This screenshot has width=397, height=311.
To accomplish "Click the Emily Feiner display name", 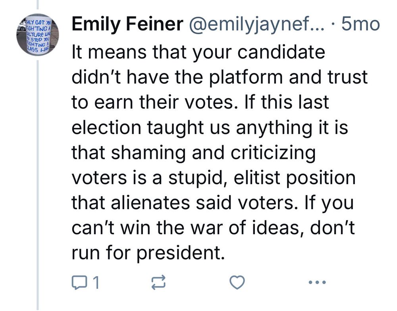I will pos(127,24).
